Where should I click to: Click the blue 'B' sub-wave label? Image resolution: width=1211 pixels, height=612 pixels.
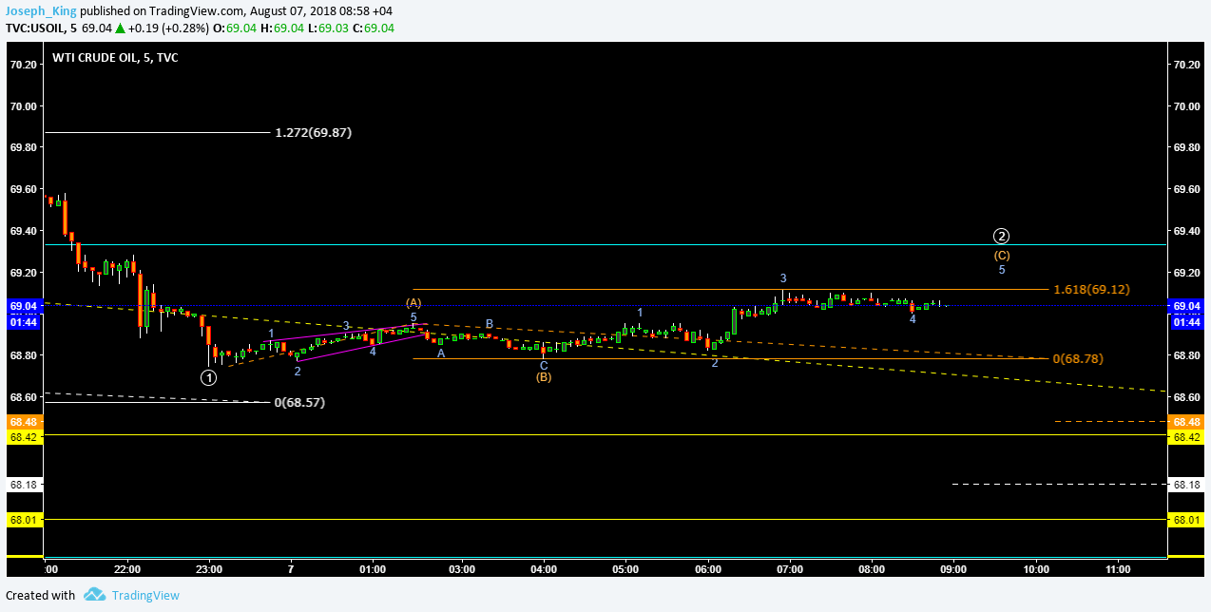pyautogui.click(x=490, y=324)
